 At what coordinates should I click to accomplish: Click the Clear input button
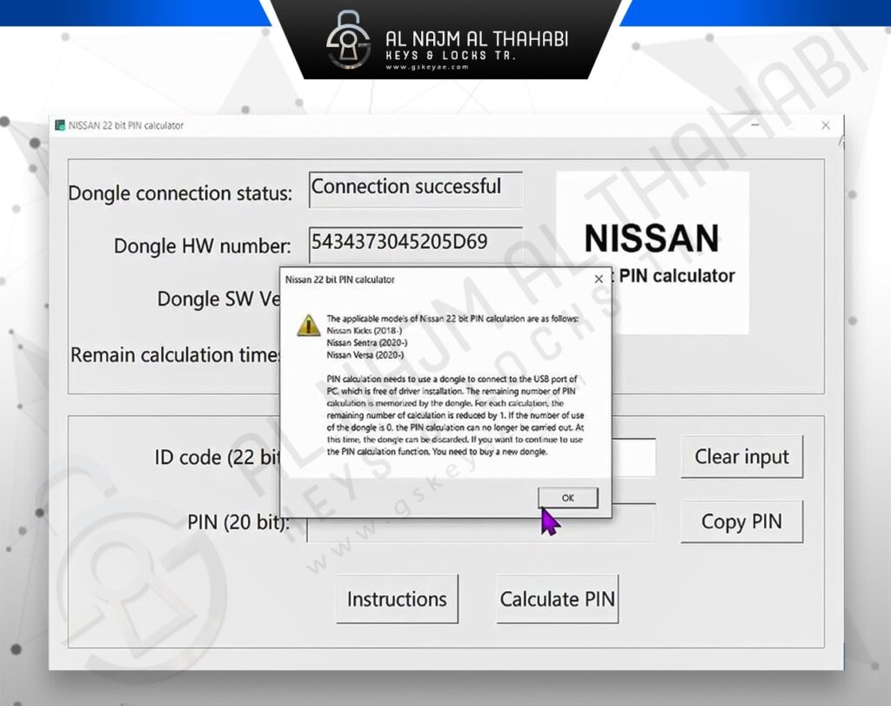(741, 456)
